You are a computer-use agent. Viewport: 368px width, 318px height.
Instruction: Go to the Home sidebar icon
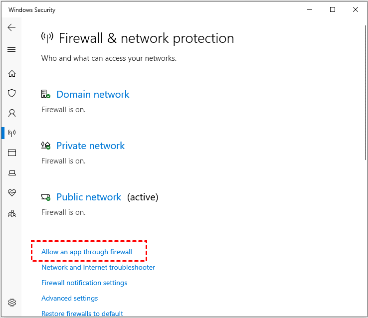pos(12,74)
